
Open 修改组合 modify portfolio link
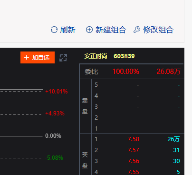pyautogui.click(x=158, y=30)
